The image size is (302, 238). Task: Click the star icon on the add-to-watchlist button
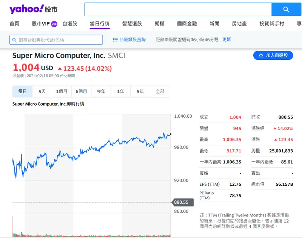[261, 55]
